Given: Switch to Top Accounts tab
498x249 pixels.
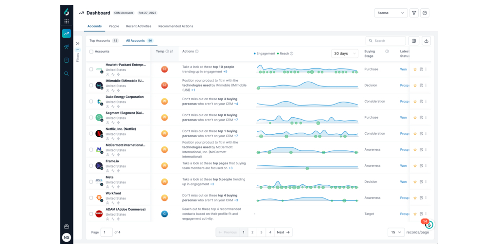Looking at the screenshot, I should coord(104,41).
